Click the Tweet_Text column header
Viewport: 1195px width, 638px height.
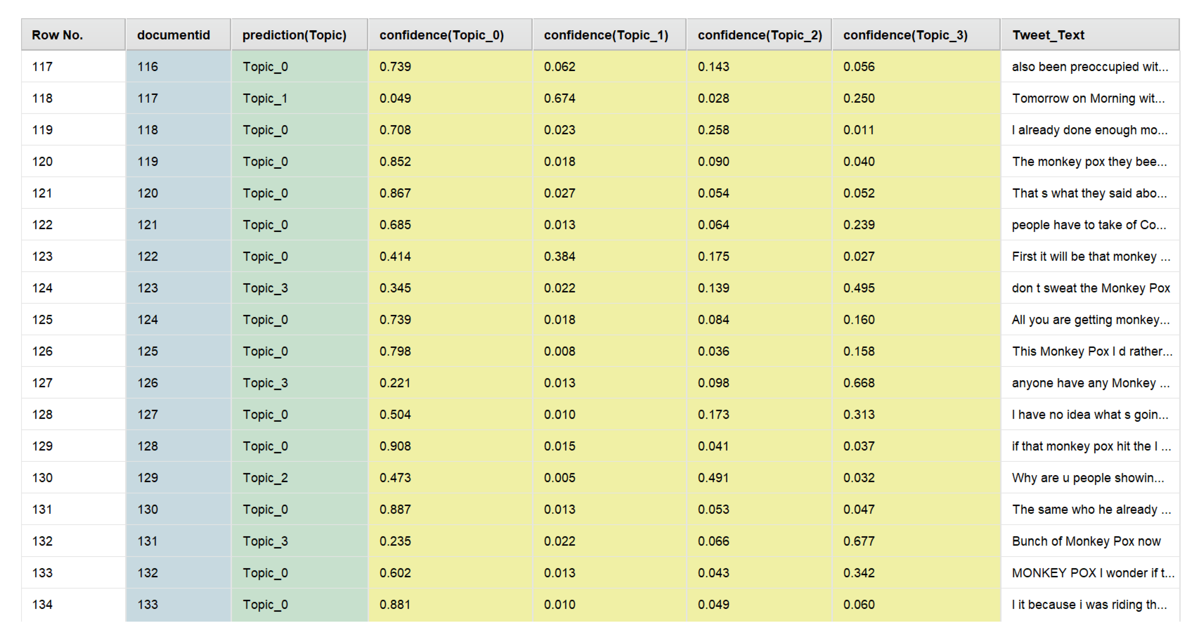[1048, 35]
